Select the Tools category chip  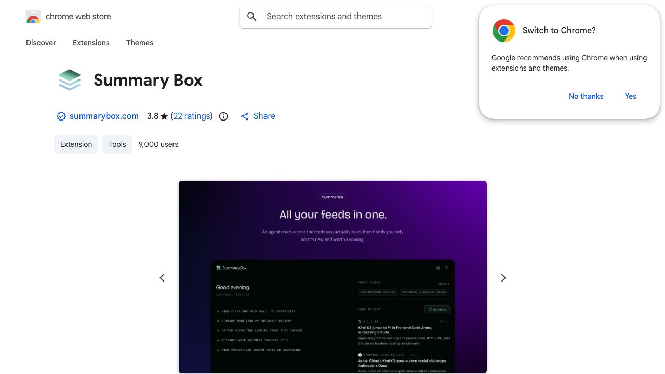point(117,144)
